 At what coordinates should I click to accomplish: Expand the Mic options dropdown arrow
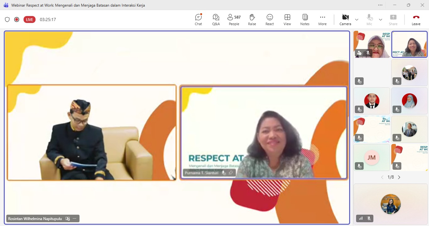tap(381, 19)
